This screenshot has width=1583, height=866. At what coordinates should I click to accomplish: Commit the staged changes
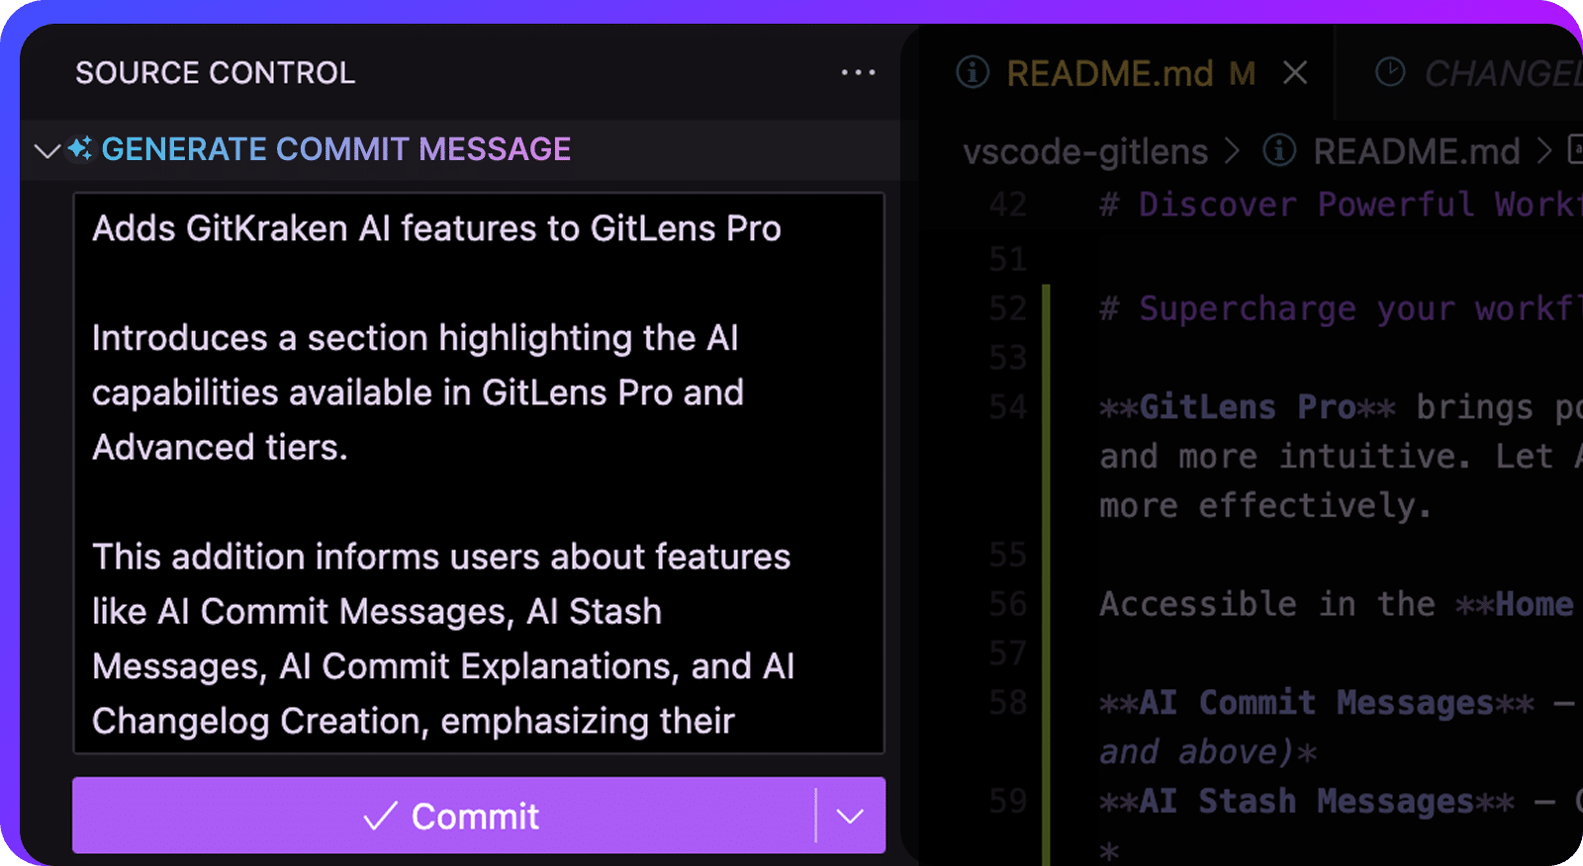pyautogui.click(x=443, y=816)
